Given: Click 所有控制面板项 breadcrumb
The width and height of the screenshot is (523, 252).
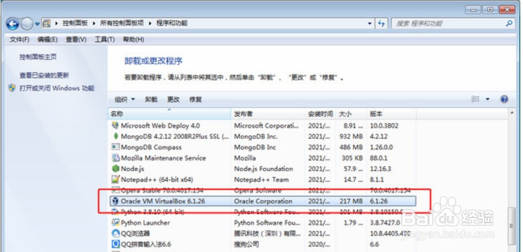Looking at the screenshot, I should pyautogui.click(x=122, y=23).
